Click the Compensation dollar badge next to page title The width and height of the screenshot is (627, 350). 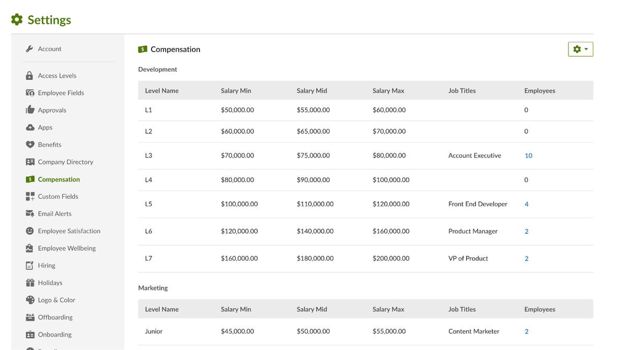pos(143,49)
